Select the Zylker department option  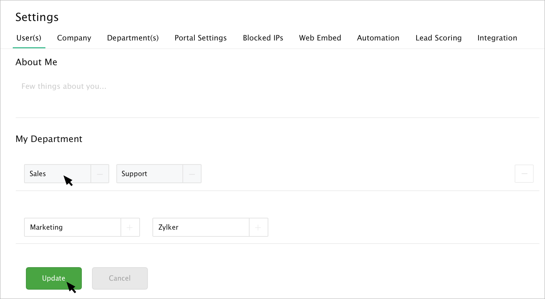click(201, 227)
